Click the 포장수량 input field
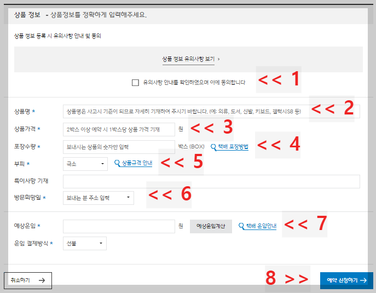The width and height of the screenshot is (376, 293). tap(119, 147)
